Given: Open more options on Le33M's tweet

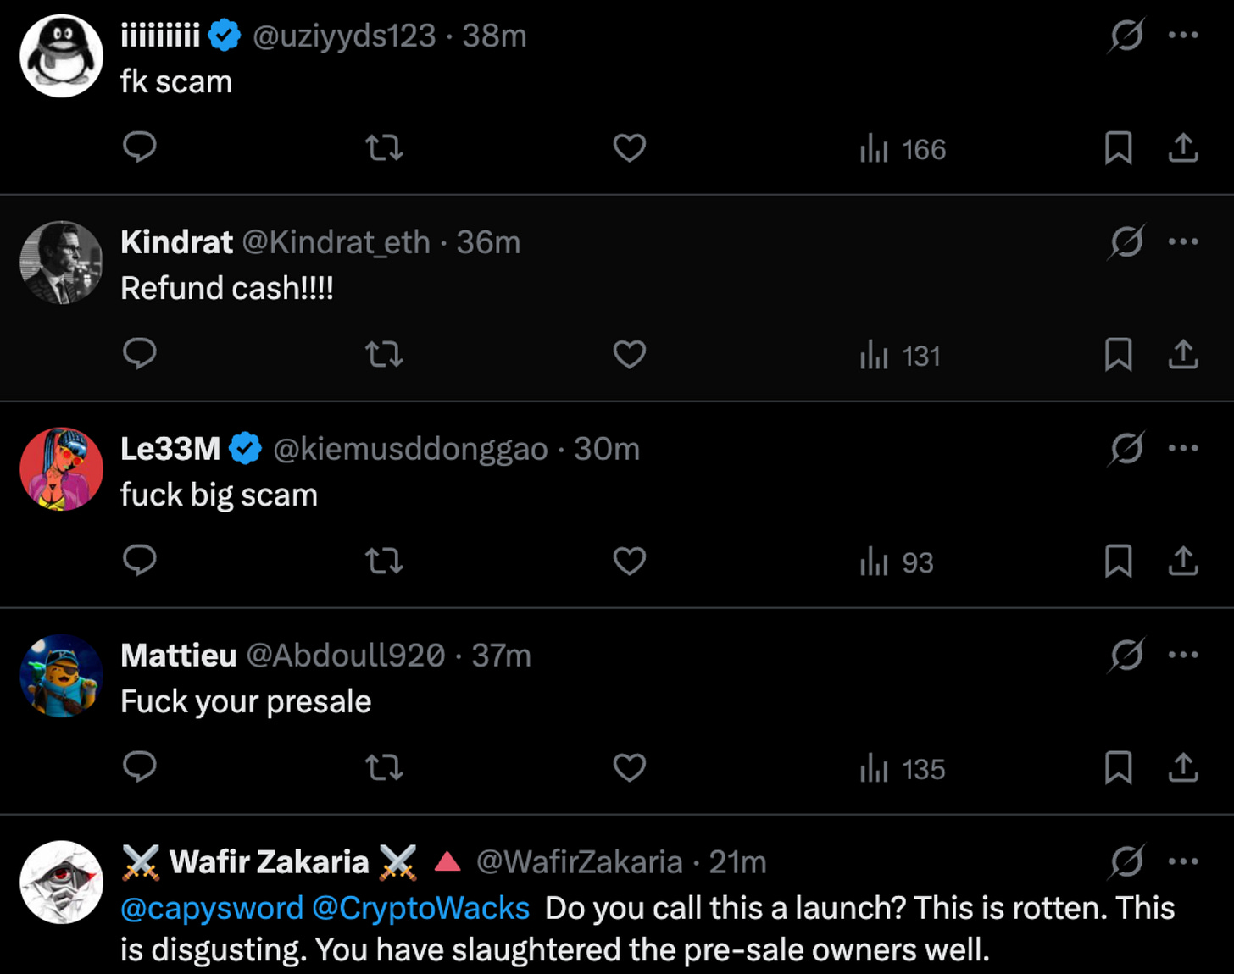Looking at the screenshot, I should tap(1183, 448).
